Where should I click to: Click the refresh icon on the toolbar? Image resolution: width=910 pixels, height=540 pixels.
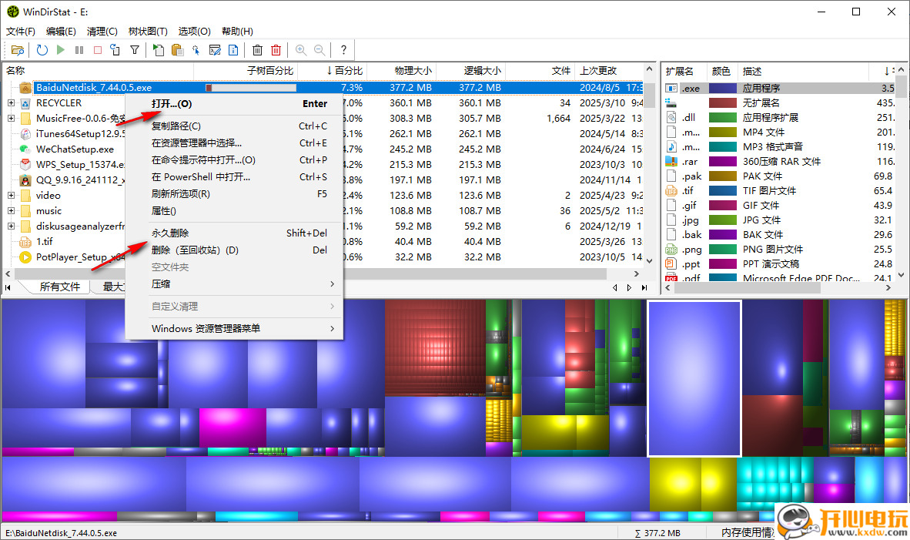(42, 49)
